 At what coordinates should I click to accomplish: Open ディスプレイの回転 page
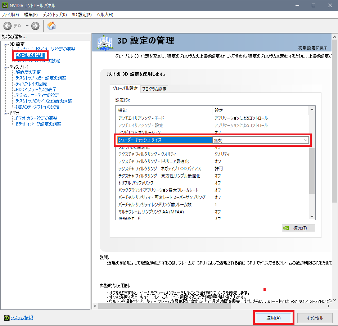tap(31, 84)
